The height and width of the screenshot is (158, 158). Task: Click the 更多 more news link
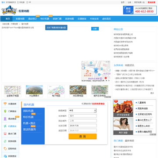click(x=152, y=93)
